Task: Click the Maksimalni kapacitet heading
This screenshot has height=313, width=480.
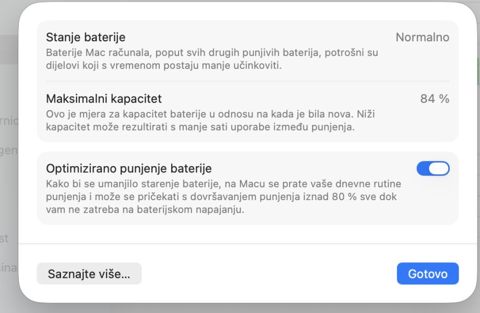Action: [104, 98]
